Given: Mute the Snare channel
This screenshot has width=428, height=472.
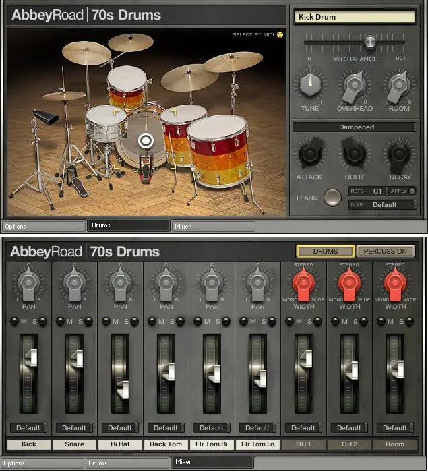Looking at the screenshot, I should pos(60,321).
